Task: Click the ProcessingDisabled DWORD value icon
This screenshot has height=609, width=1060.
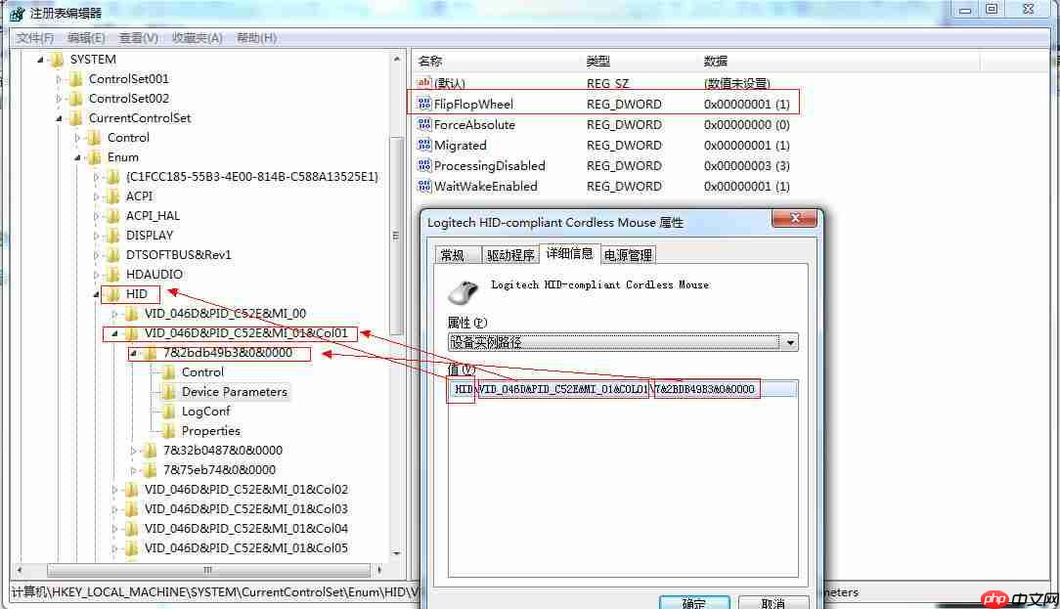Action: coord(423,165)
